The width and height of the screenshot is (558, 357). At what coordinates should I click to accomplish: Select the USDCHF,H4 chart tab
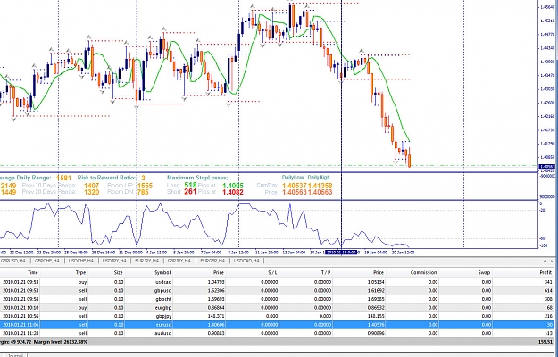pos(81,261)
